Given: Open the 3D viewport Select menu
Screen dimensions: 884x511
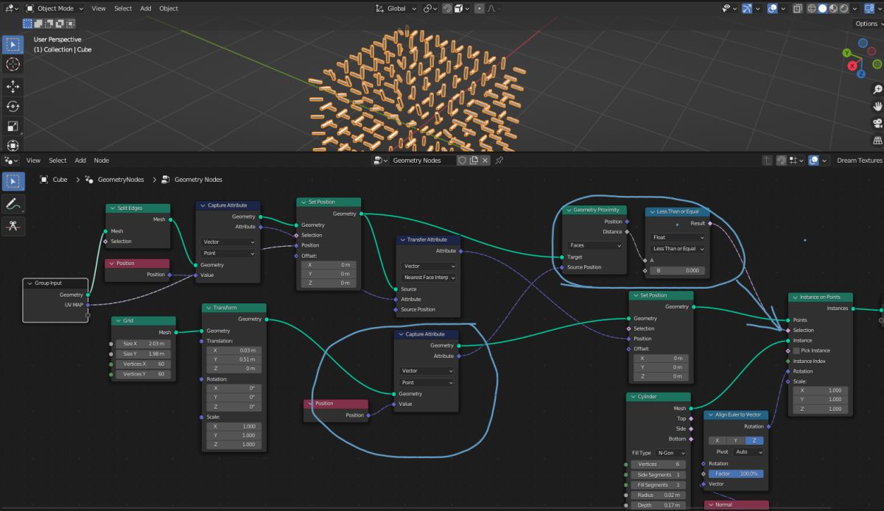Looking at the screenshot, I should 123,8.
